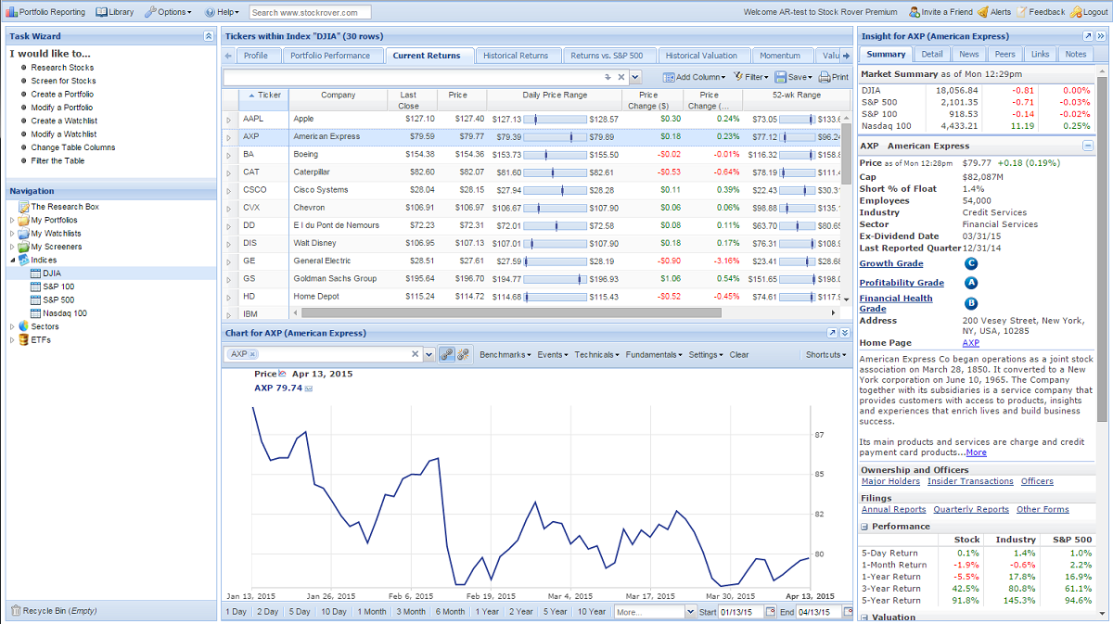Collapse the Indices tree node
The height and width of the screenshot is (624, 1113).
12,261
